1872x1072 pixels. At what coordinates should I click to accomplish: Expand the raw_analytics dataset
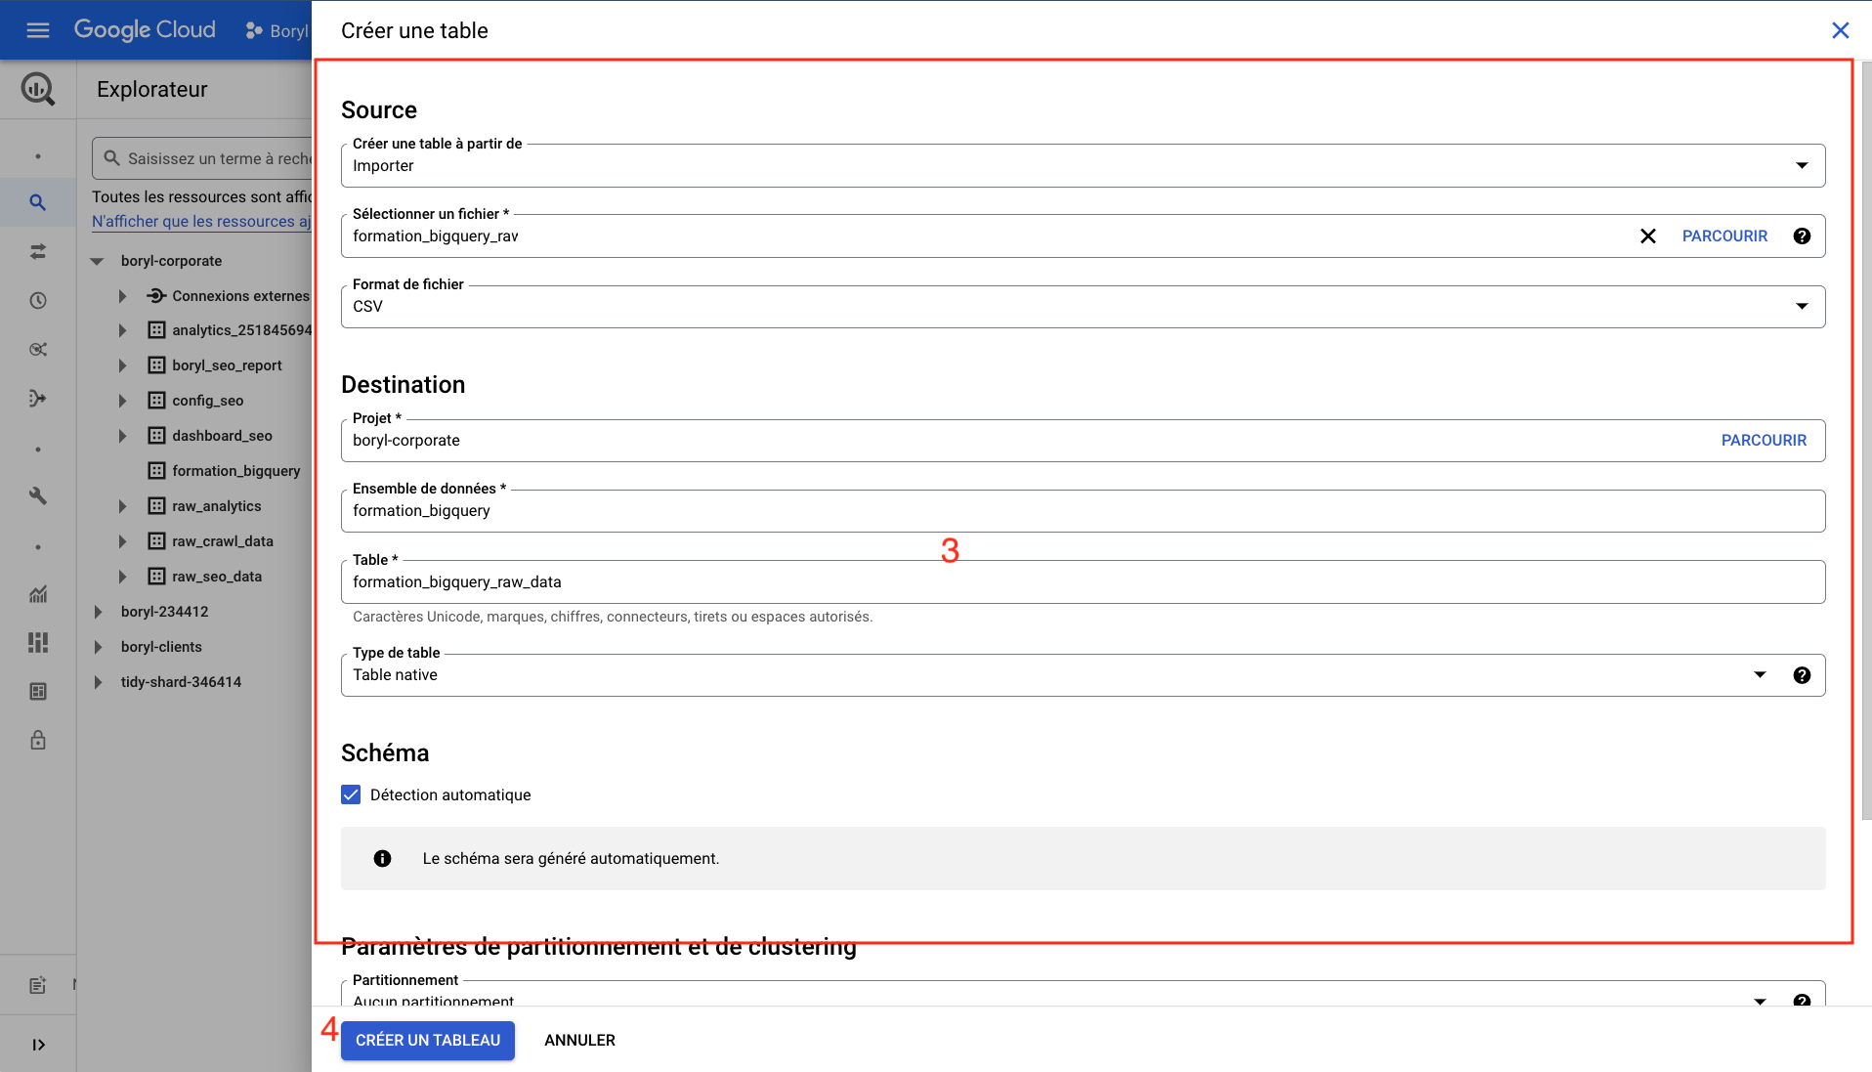(121, 505)
